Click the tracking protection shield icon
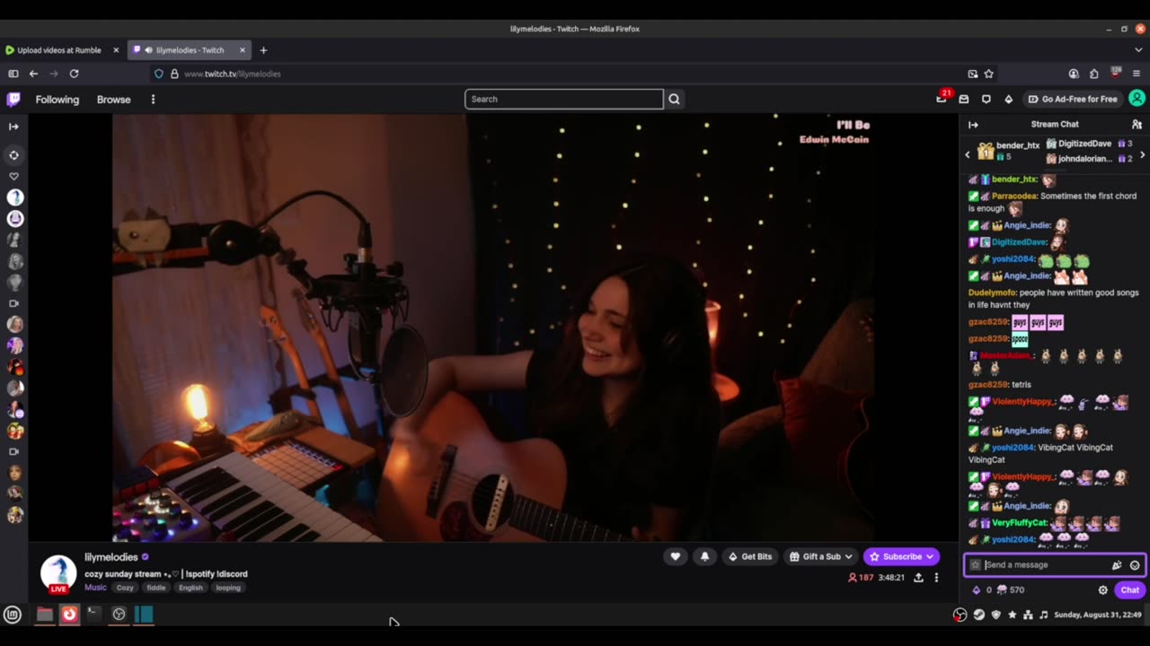The height and width of the screenshot is (646, 1150). [x=159, y=74]
